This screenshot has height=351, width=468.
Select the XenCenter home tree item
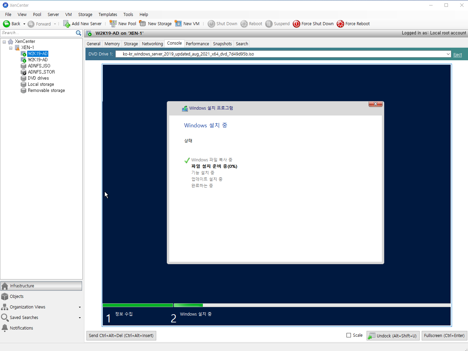coord(25,42)
